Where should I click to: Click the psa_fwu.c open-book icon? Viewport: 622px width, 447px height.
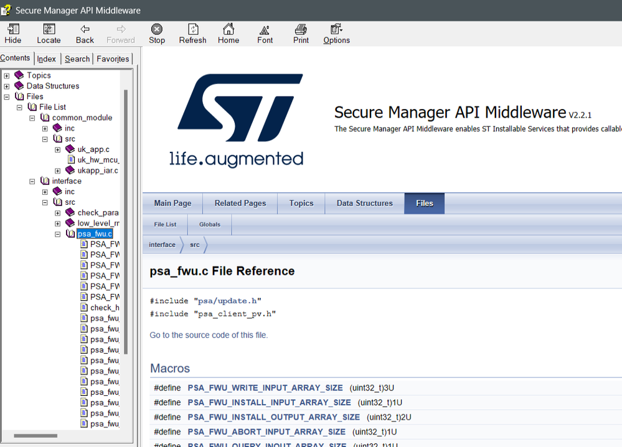70,233
